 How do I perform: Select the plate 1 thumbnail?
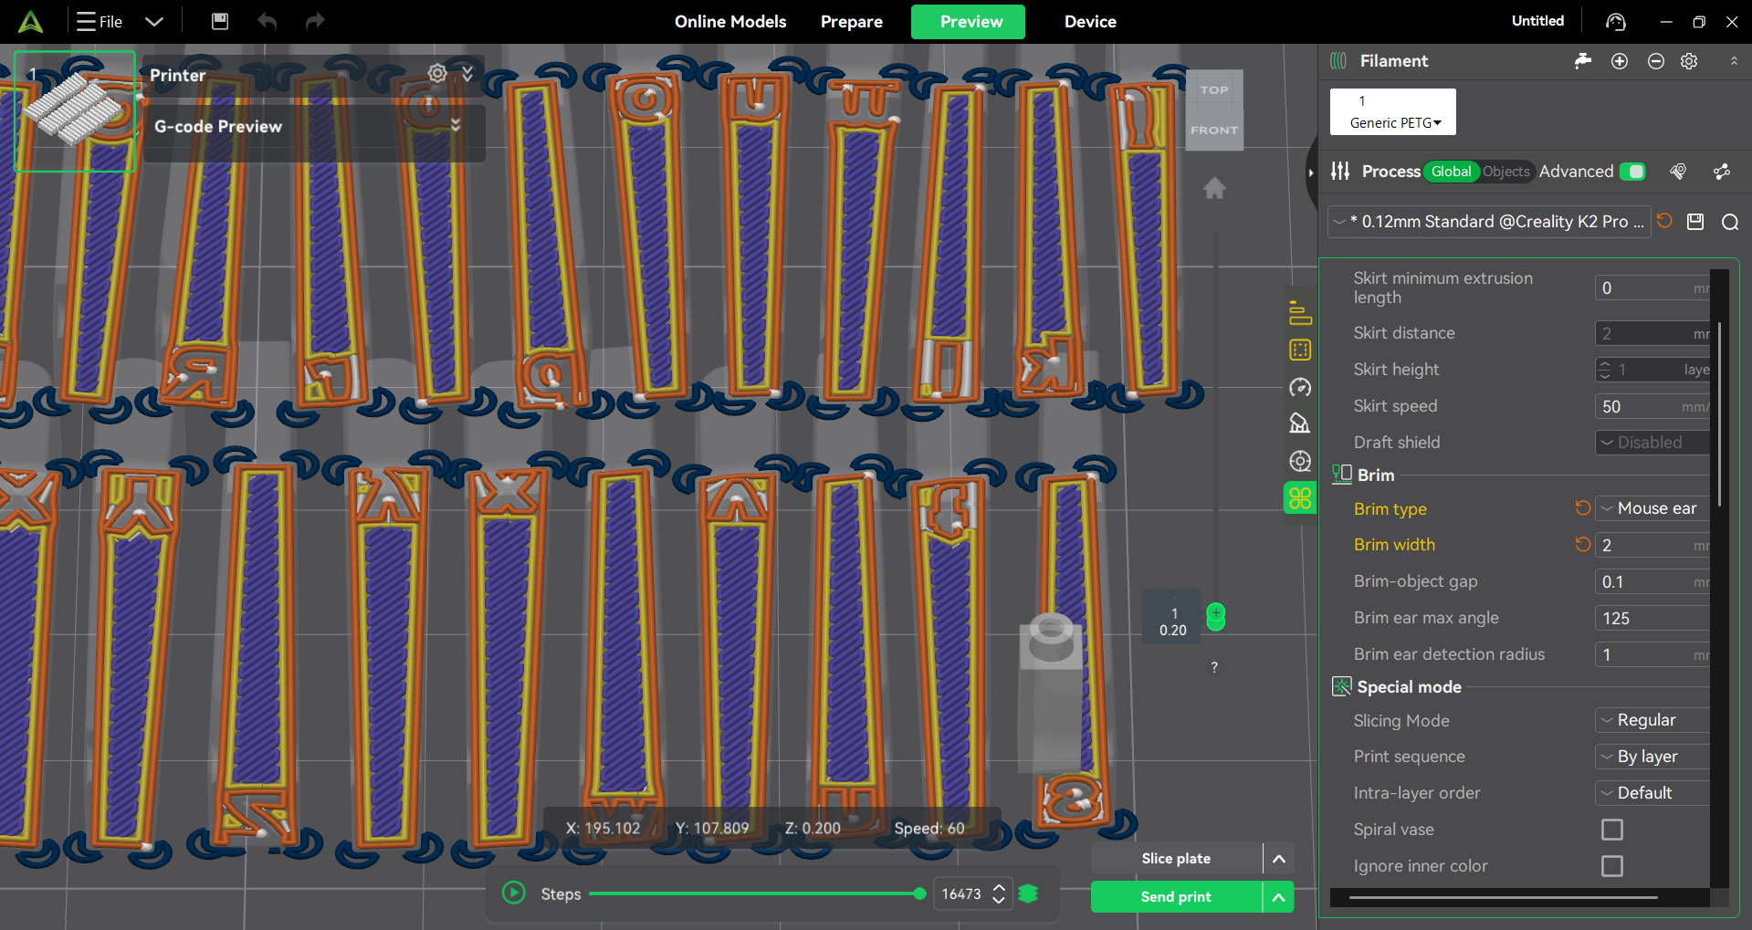click(x=75, y=111)
